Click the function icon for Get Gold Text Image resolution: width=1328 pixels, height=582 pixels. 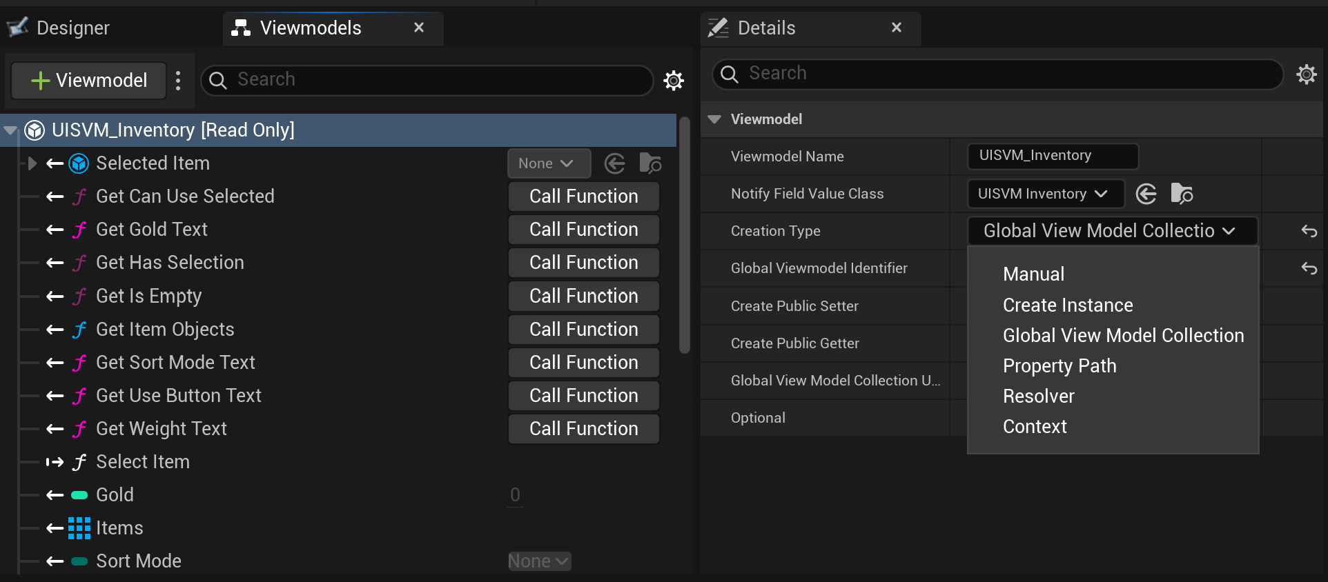[x=79, y=230]
